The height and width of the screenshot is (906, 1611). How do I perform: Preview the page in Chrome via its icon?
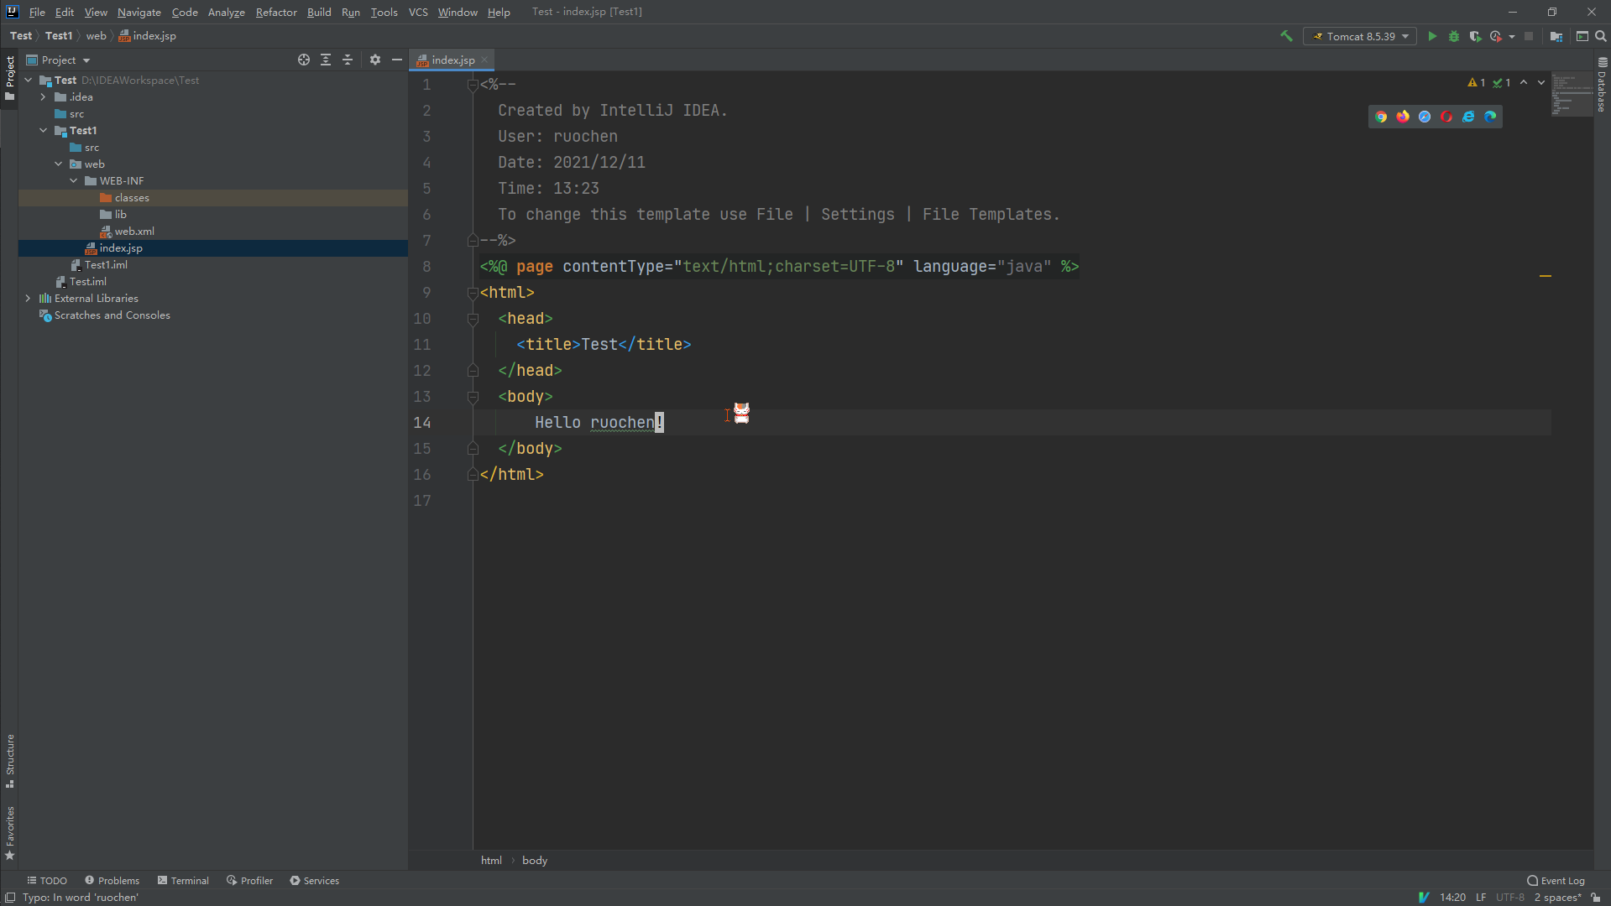tap(1381, 117)
